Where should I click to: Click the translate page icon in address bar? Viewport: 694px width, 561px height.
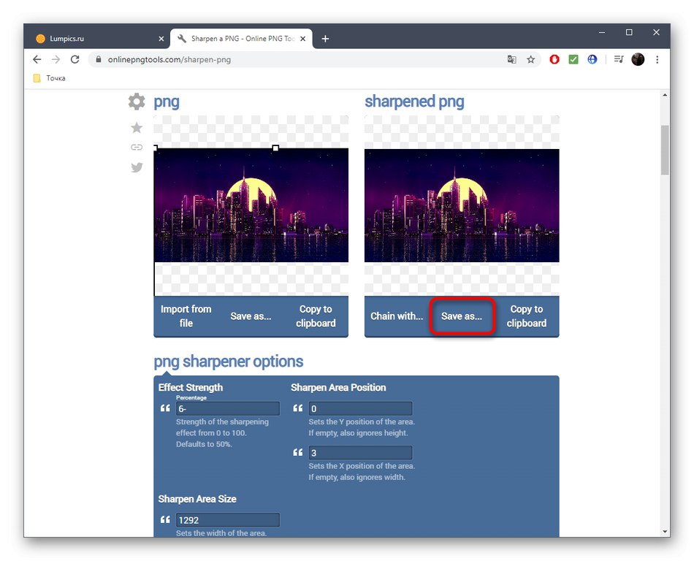(511, 59)
